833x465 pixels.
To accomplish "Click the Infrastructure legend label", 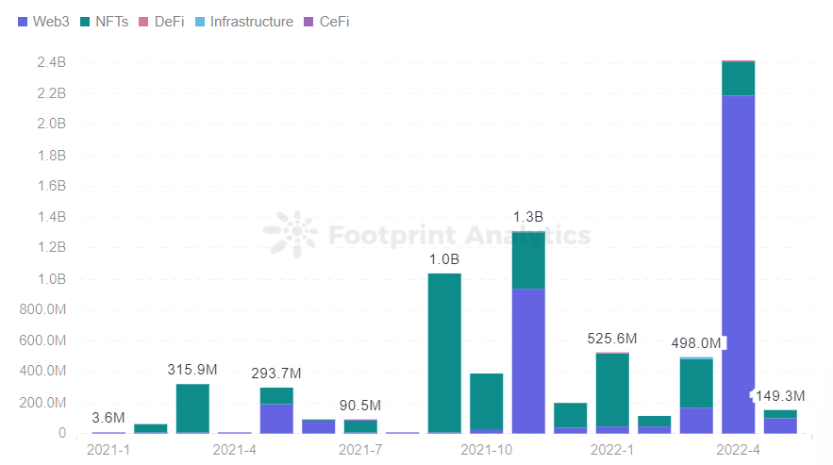I will 251,22.
